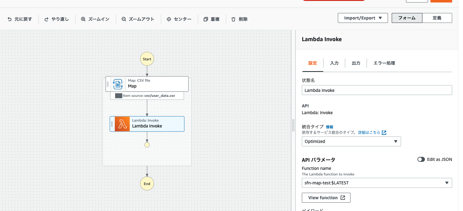Screen dimensions: 463x211
Task: Switch to the 定義 view tab
Action: pyautogui.click(x=437, y=18)
